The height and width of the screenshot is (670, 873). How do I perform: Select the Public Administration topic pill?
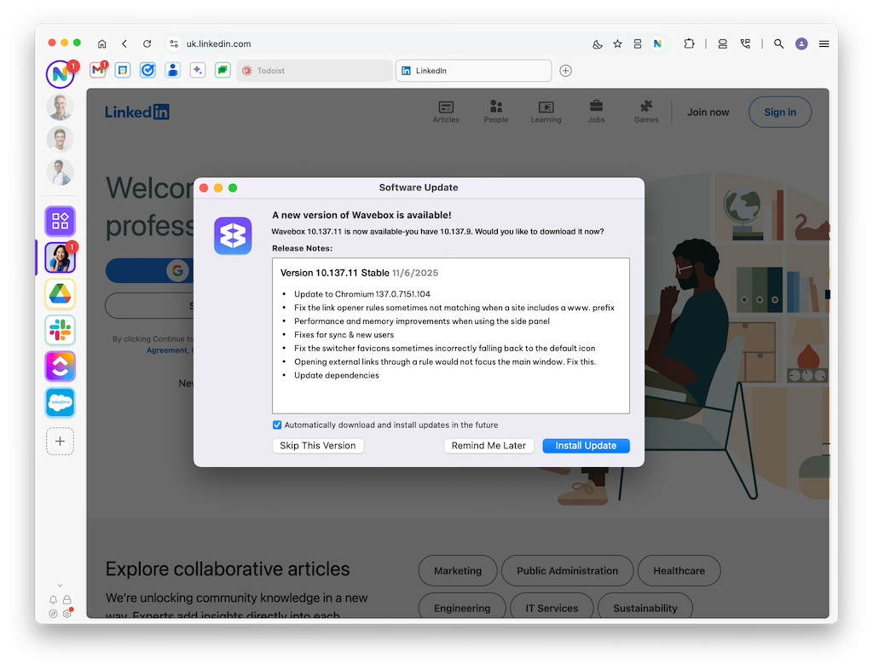[567, 571]
